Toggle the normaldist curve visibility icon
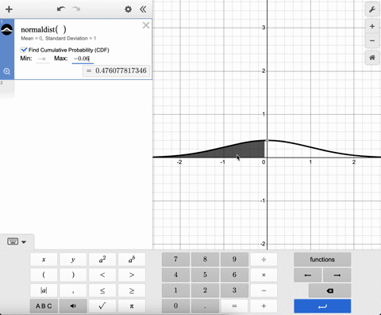The height and width of the screenshot is (315, 381). [x=7, y=29]
